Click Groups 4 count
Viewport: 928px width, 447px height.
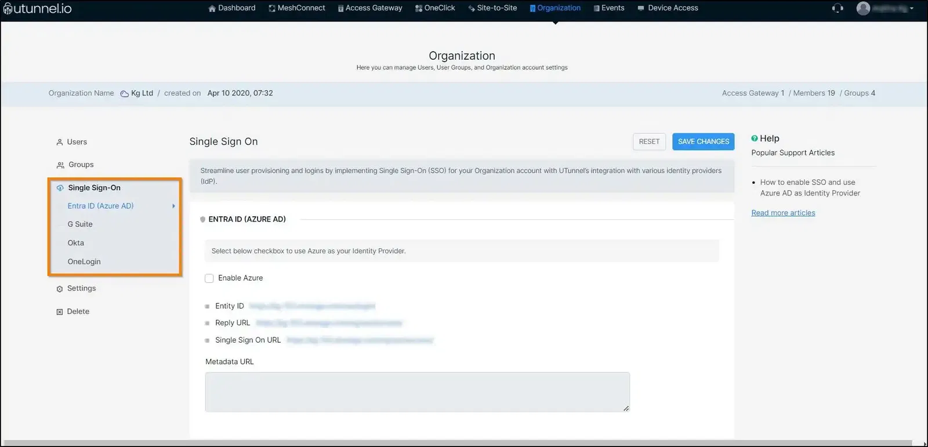860,93
